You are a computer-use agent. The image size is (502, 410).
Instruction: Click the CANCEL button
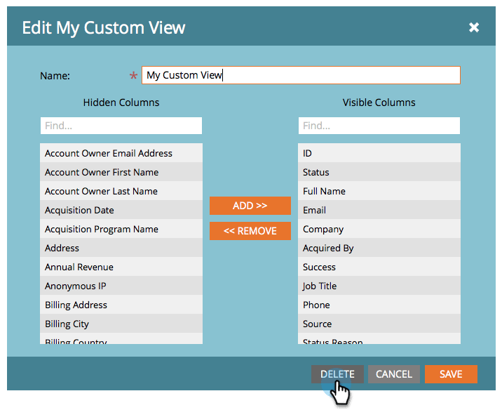[x=394, y=374]
